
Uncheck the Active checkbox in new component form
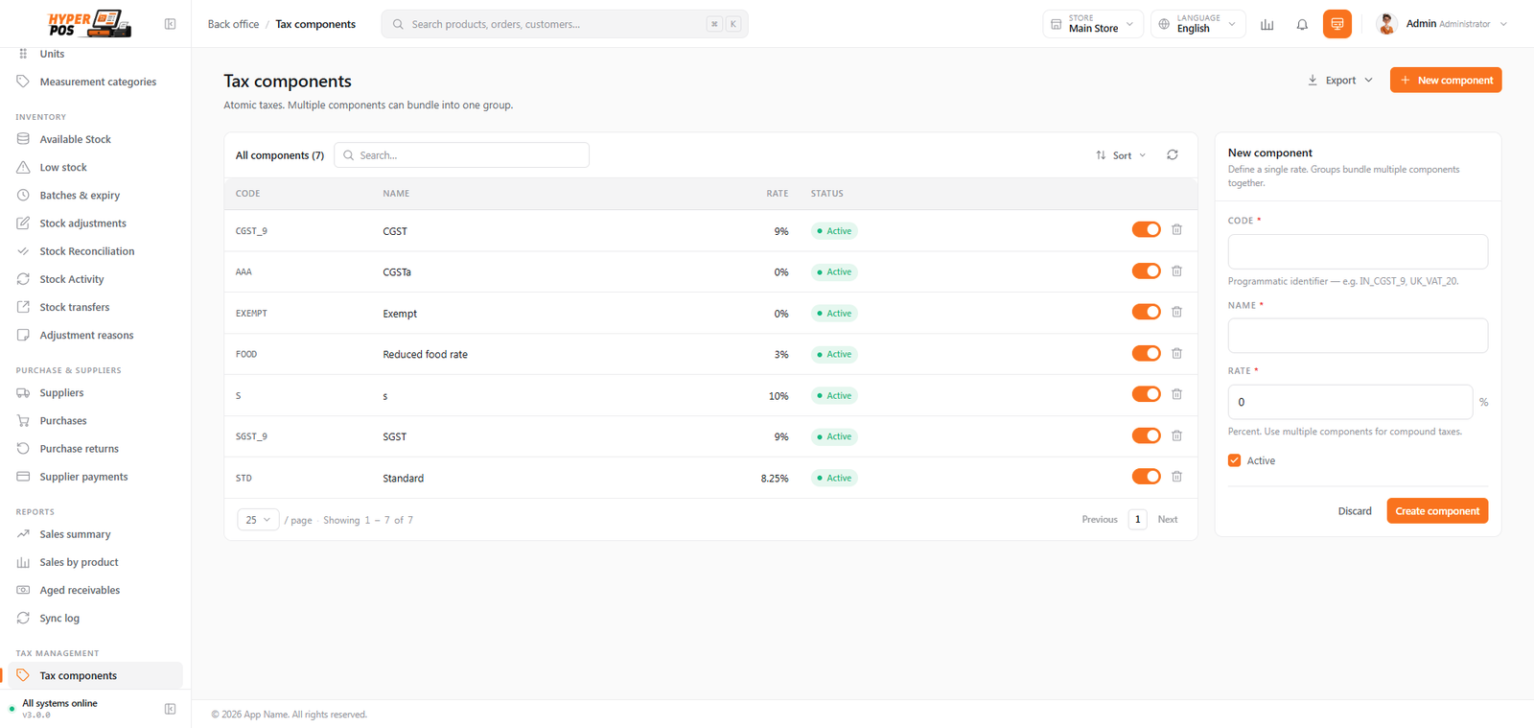[x=1234, y=460]
